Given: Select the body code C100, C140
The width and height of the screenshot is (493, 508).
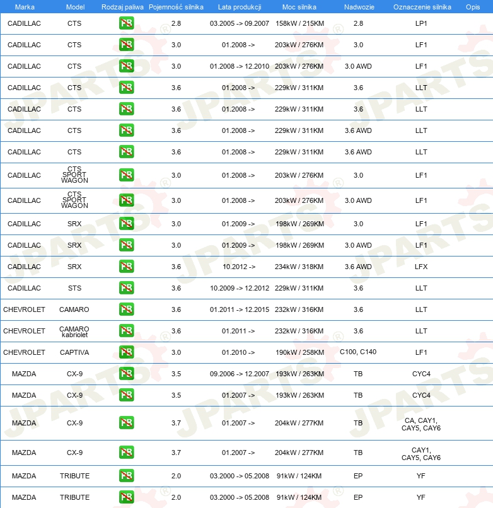Looking at the screenshot, I should tap(358, 352).
